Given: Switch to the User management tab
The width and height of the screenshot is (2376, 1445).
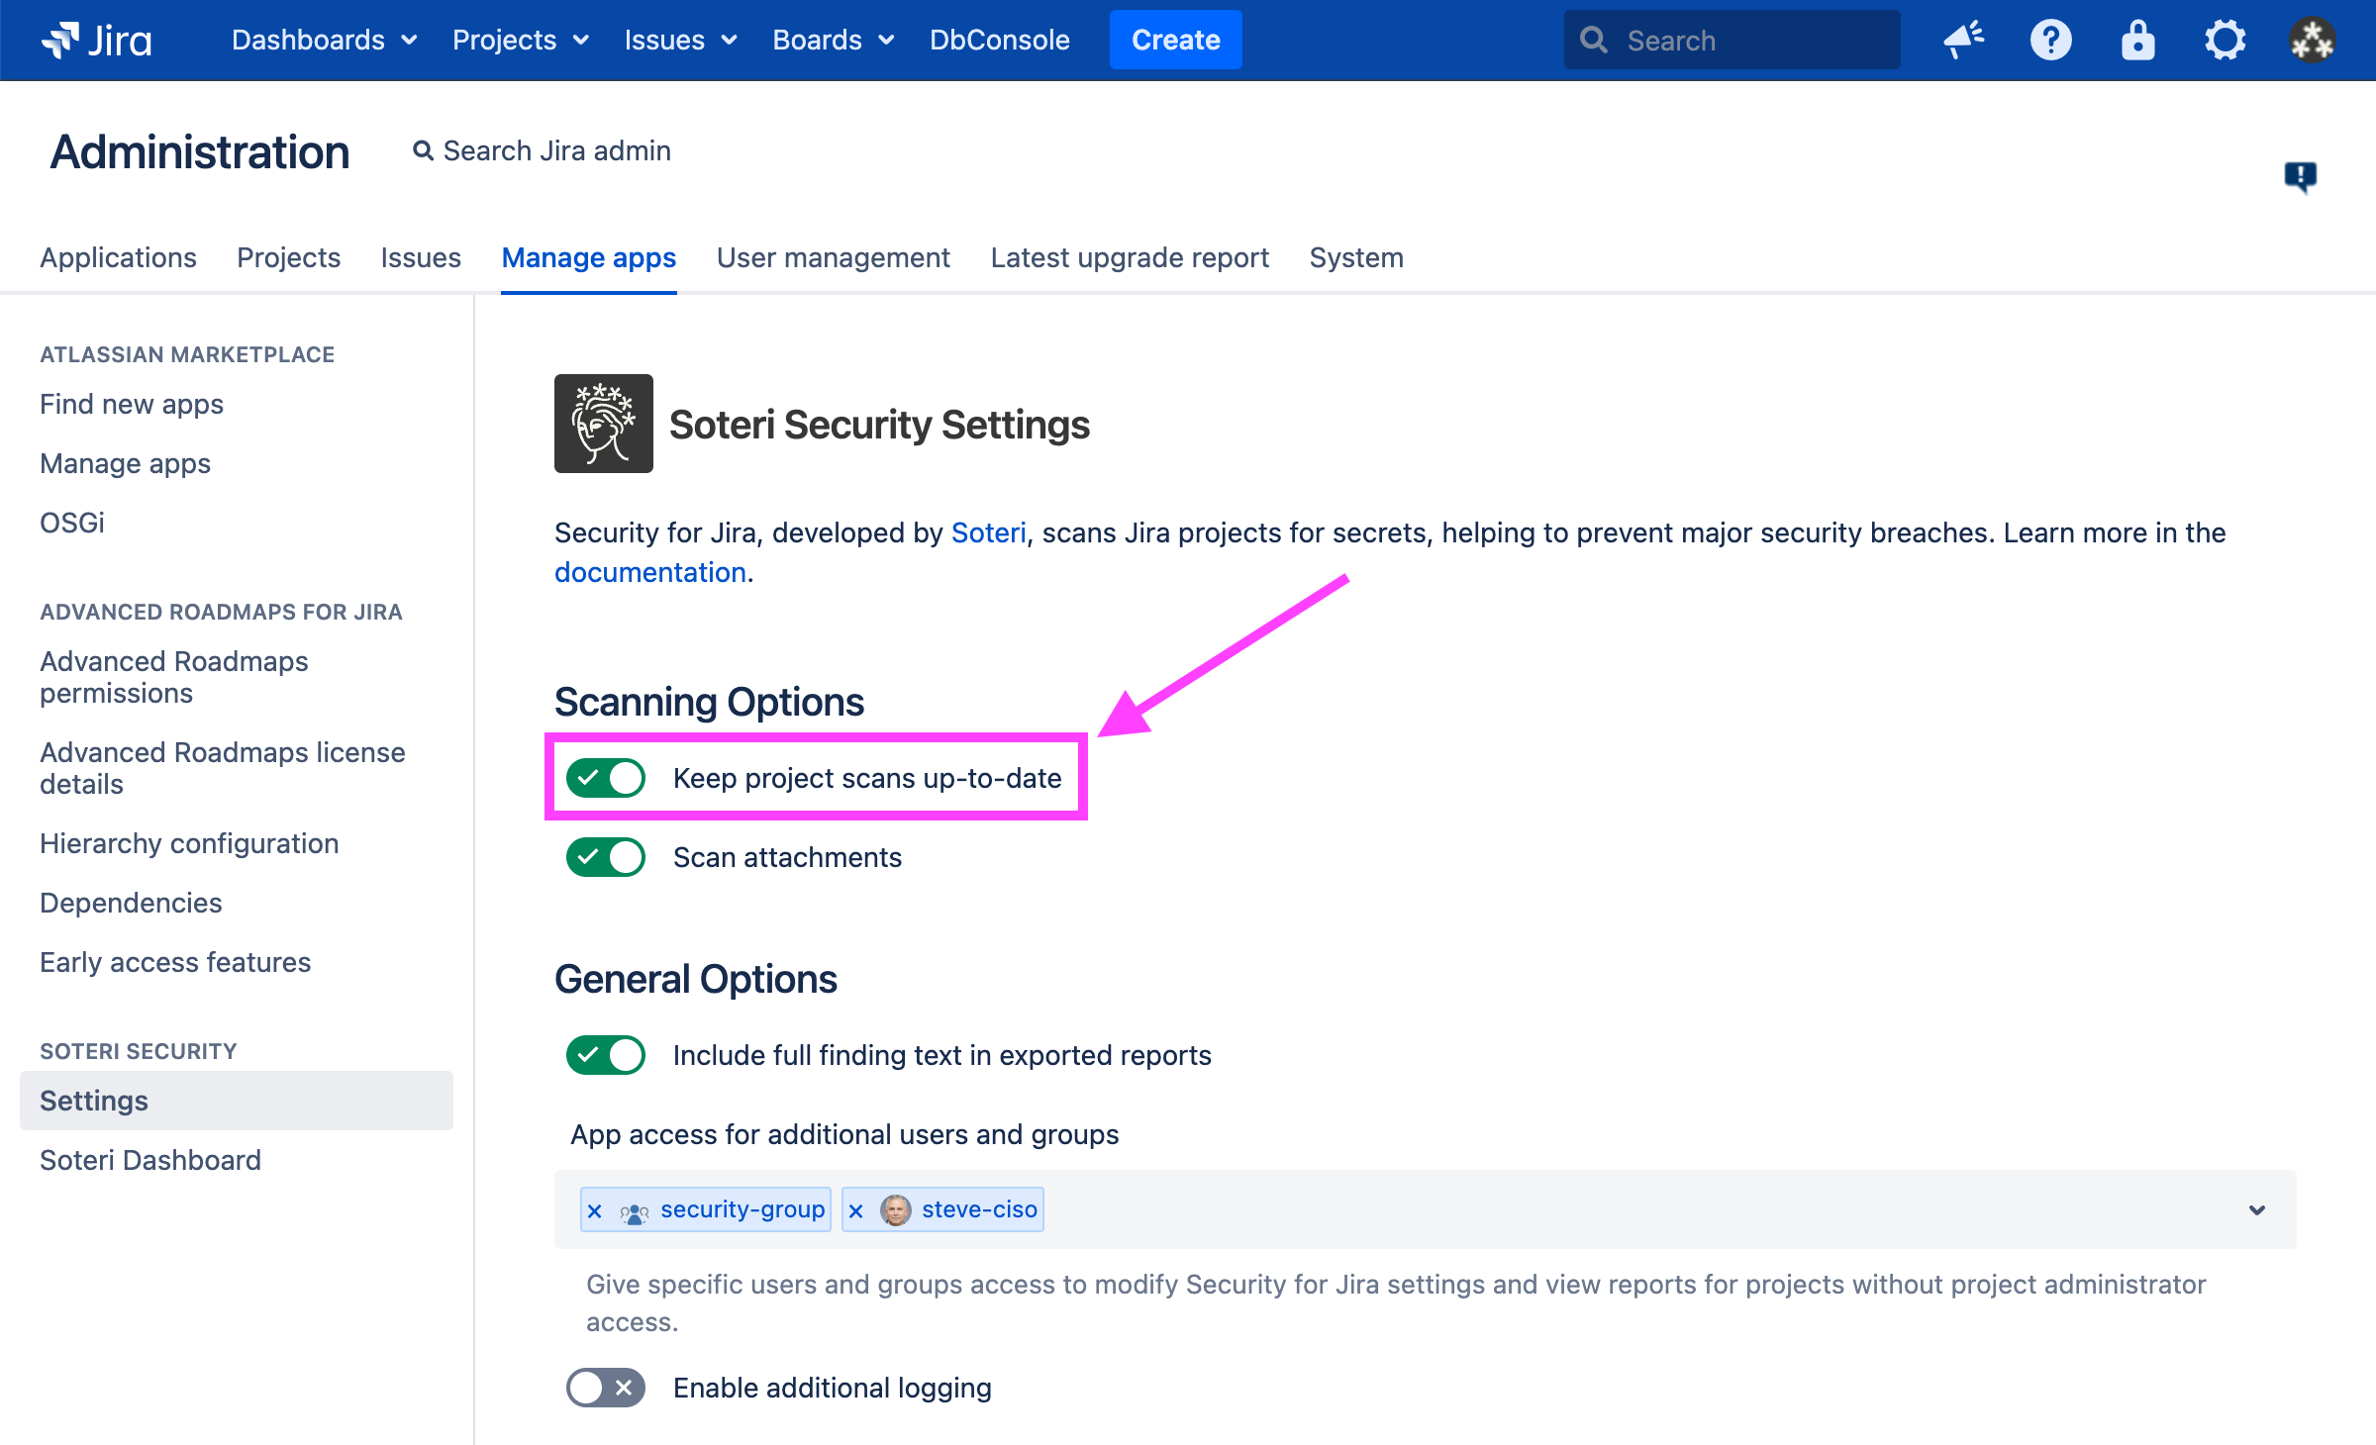Looking at the screenshot, I should [833, 257].
